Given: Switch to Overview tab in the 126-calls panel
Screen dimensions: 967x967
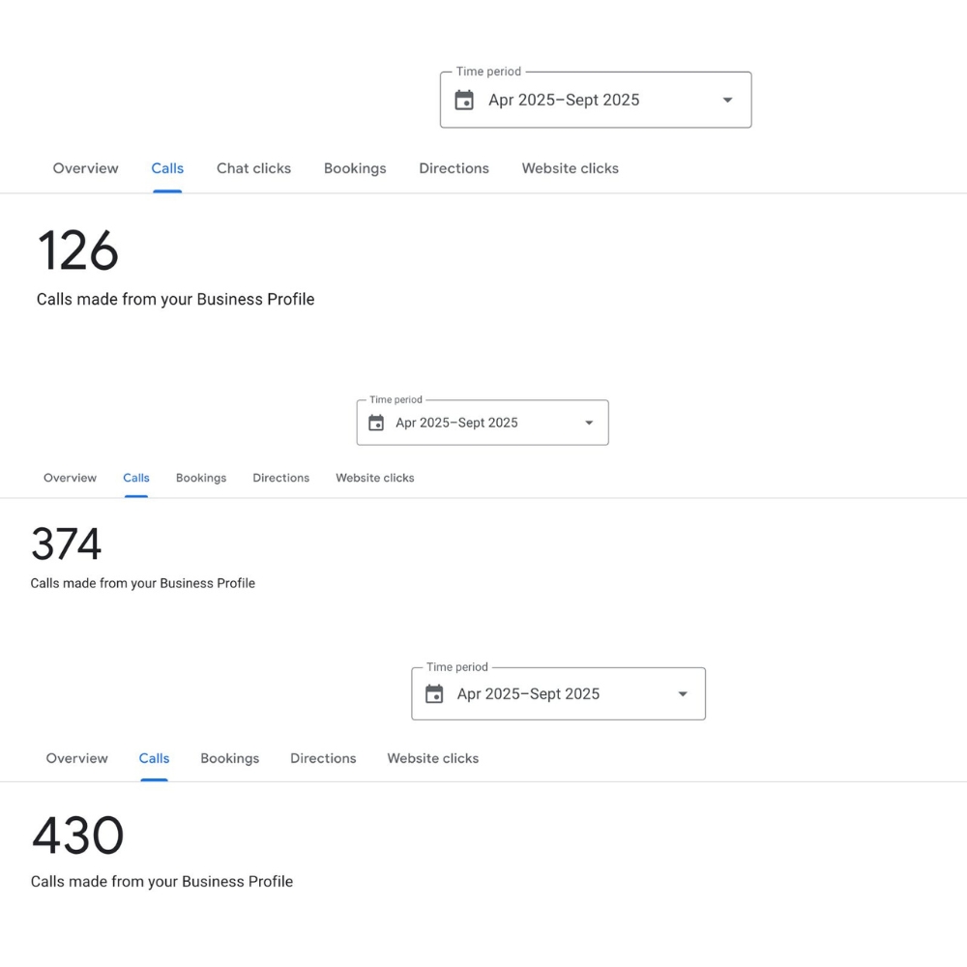Looking at the screenshot, I should [x=85, y=168].
